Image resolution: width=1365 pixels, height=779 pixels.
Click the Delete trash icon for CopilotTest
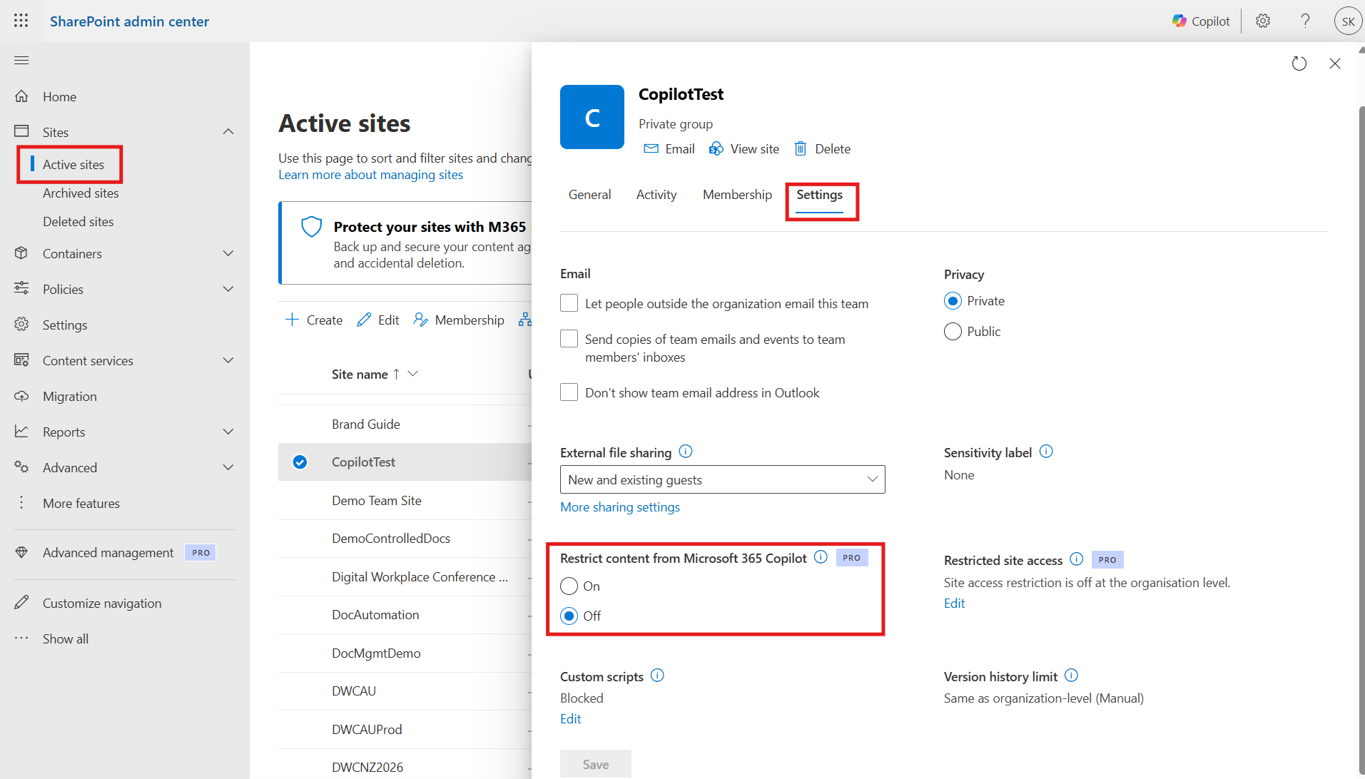(801, 148)
